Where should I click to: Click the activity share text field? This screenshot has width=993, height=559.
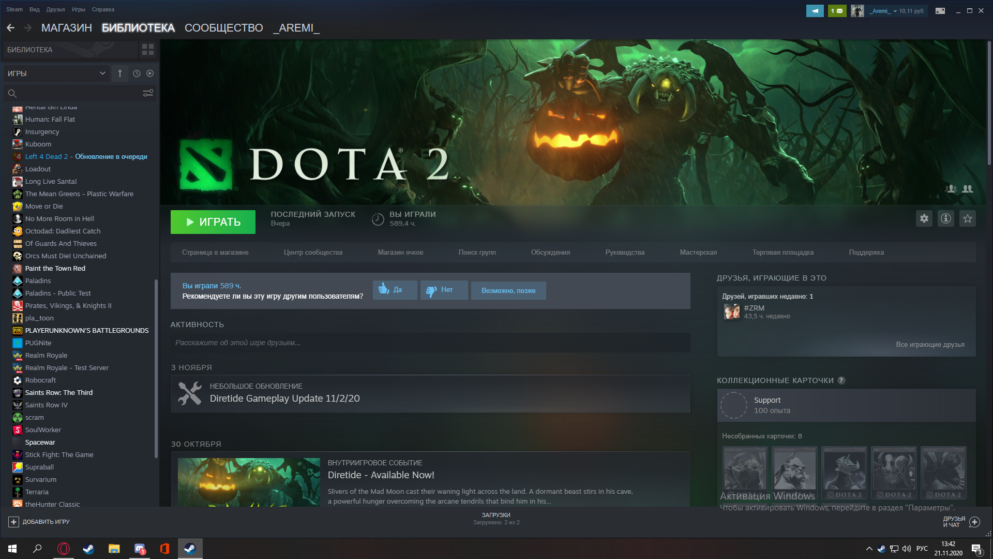coord(430,343)
